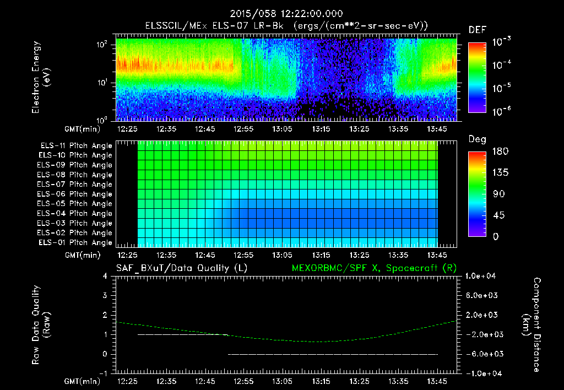Select the ELS-05 Pitch Angle row label

[x=75, y=204]
